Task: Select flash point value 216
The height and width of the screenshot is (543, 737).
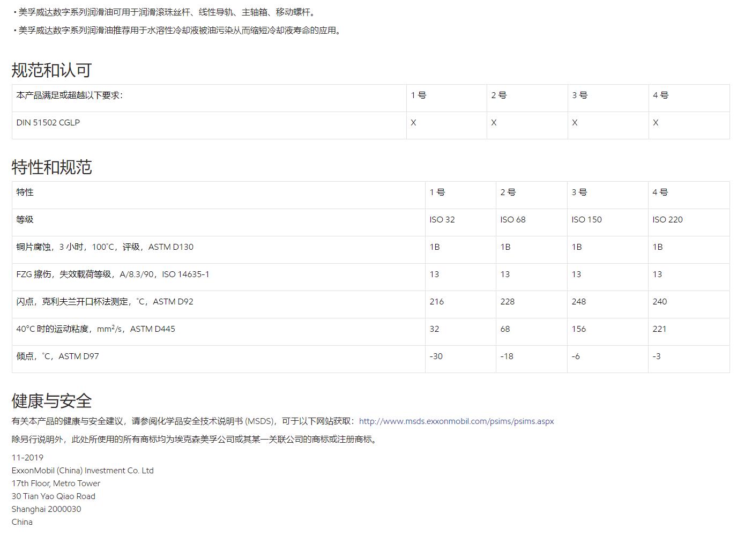Action: point(436,302)
